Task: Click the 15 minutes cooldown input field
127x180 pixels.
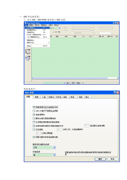Action: [38, 133]
